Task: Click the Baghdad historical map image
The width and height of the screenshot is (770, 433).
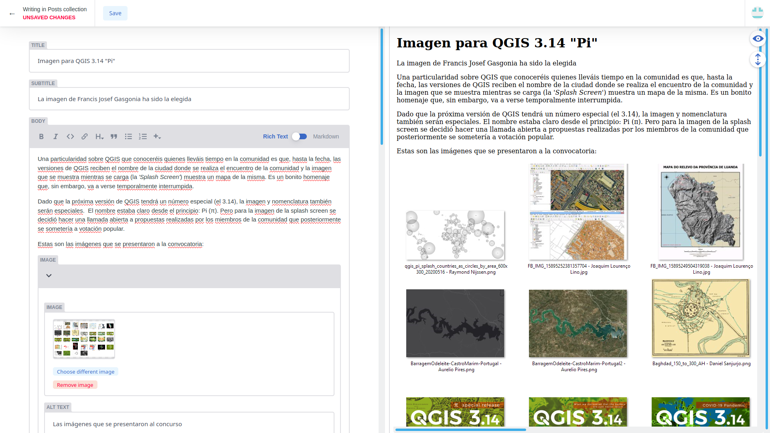Action: coord(701,318)
